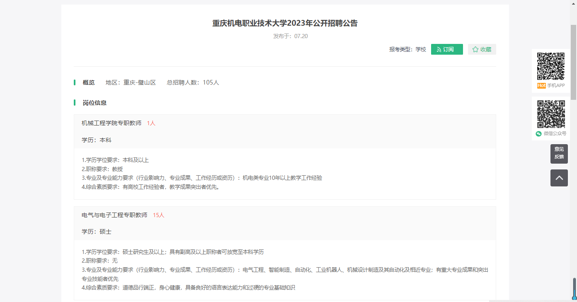Click the line 2.职称要求：无
Image resolution: width=577 pixels, height=302 pixels.
[x=99, y=261]
